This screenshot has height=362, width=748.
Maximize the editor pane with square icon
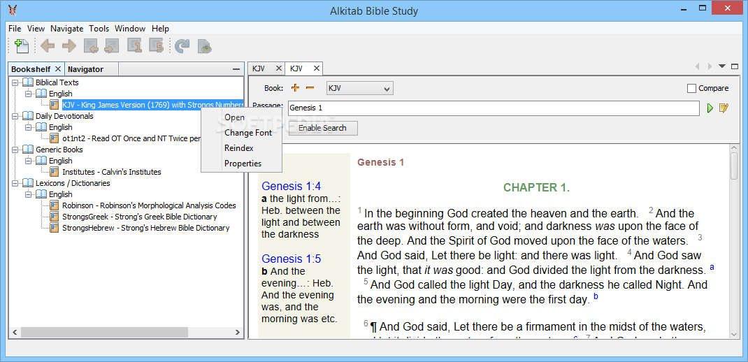pos(735,66)
